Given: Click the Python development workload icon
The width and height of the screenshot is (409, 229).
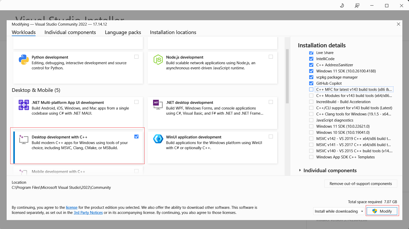Looking at the screenshot, I should tap(24, 60).
